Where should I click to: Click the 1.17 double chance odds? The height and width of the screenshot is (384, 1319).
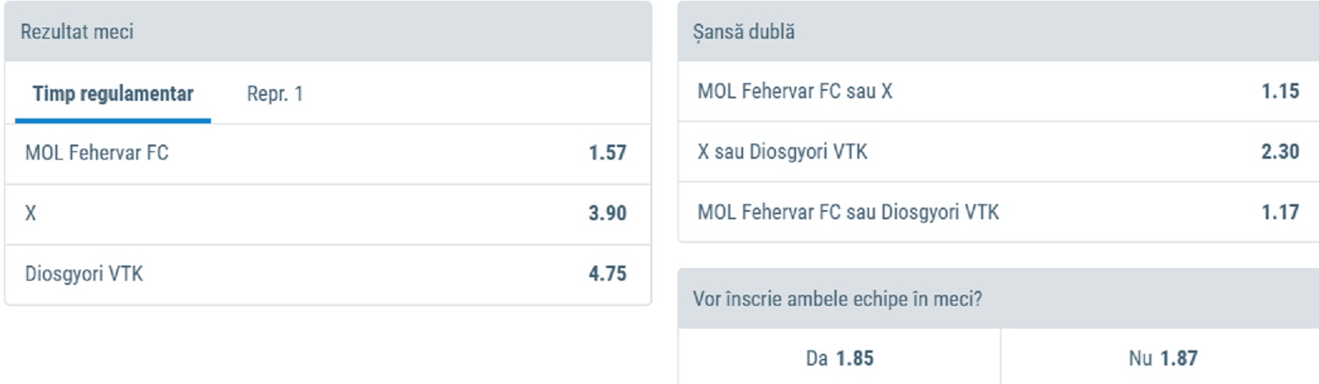(1279, 213)
